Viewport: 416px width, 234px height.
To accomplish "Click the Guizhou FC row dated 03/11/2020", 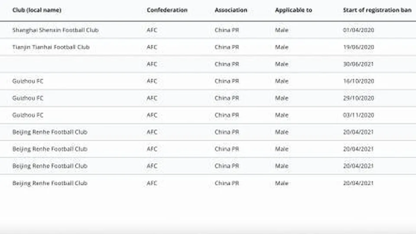I will coord(208,115).
